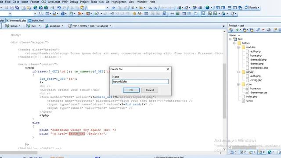Open the dropdown arrow of the top toolbar combo box

(x=107, y=8)
